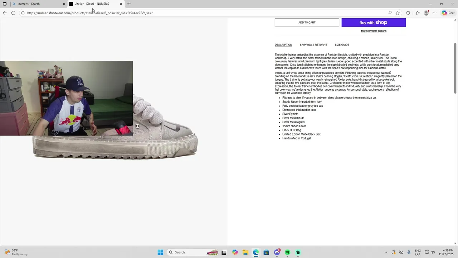
Task: Open tab actions menu
Action: click(5, 4)
